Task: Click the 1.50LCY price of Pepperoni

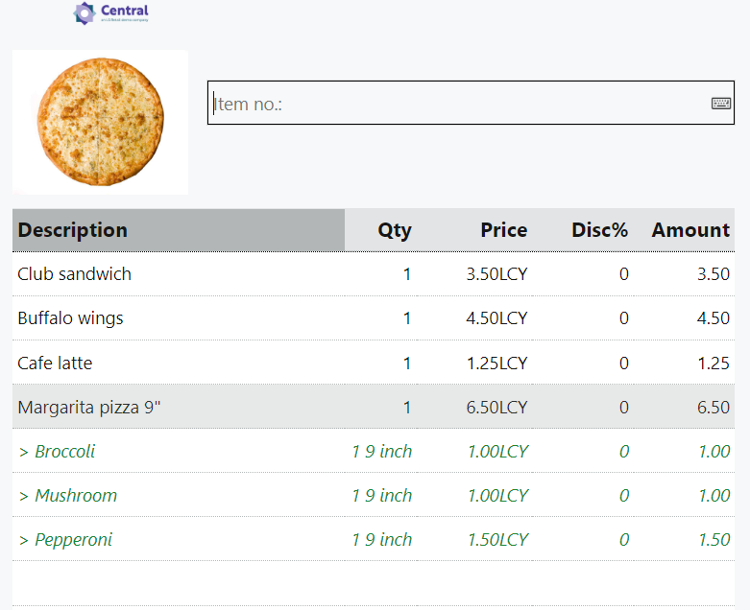Action: [497, 540]
